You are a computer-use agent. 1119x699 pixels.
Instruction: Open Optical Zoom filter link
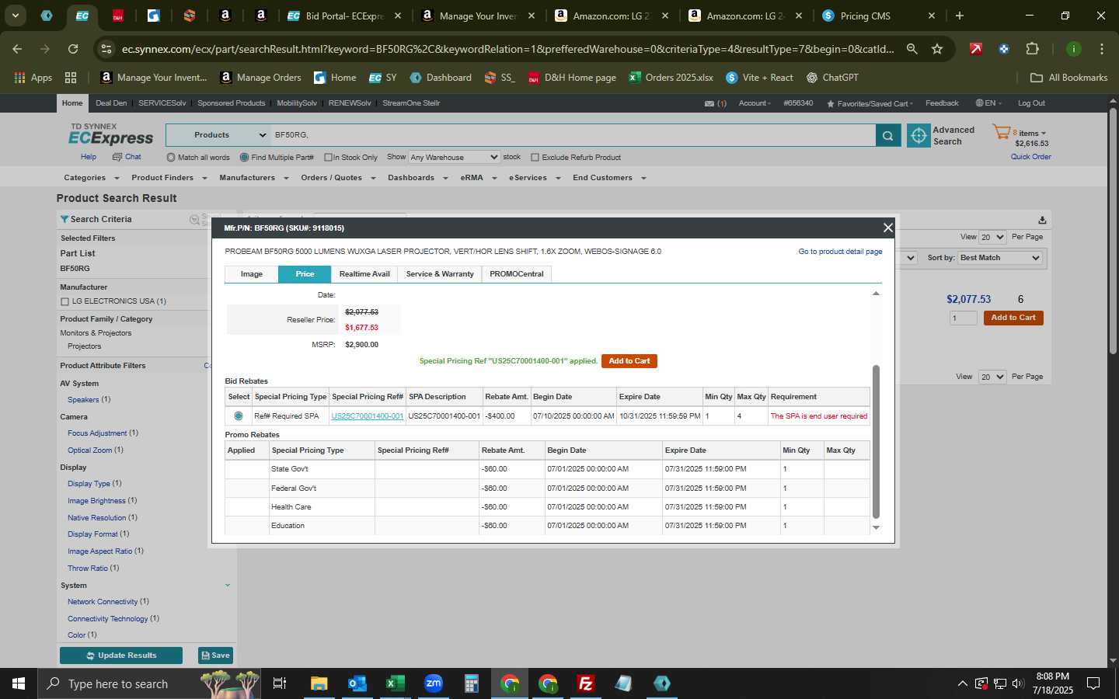[x=90, y=450]
